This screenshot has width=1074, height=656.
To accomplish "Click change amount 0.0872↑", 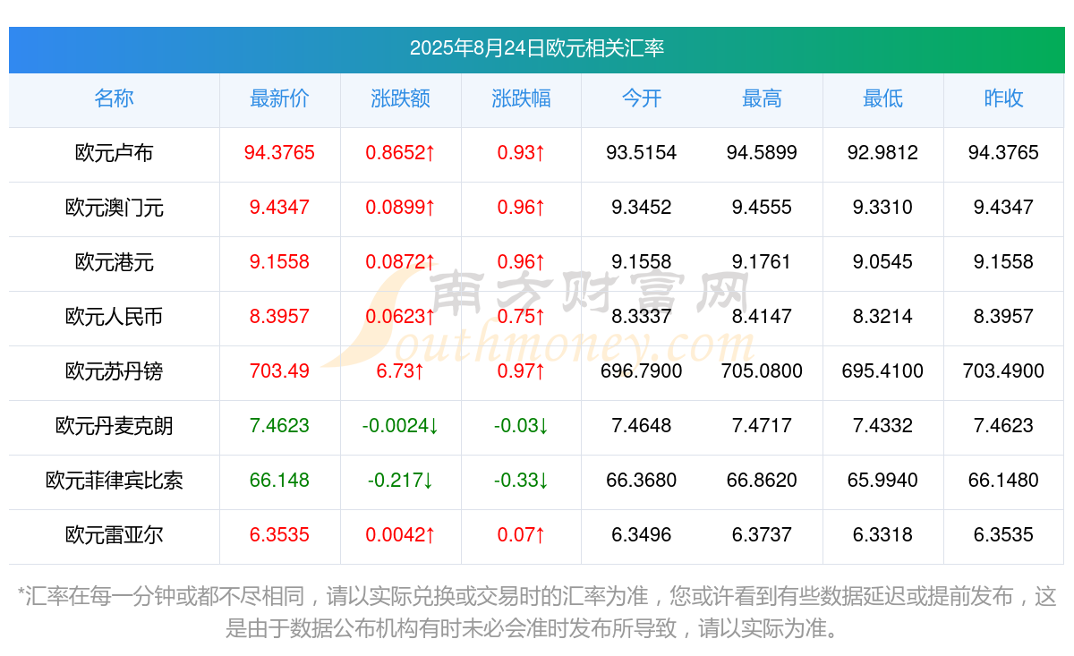I will (x=400, y=262).
